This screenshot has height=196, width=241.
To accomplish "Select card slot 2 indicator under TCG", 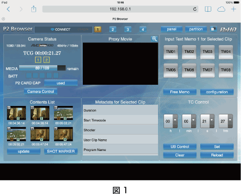I will [47, 60].
